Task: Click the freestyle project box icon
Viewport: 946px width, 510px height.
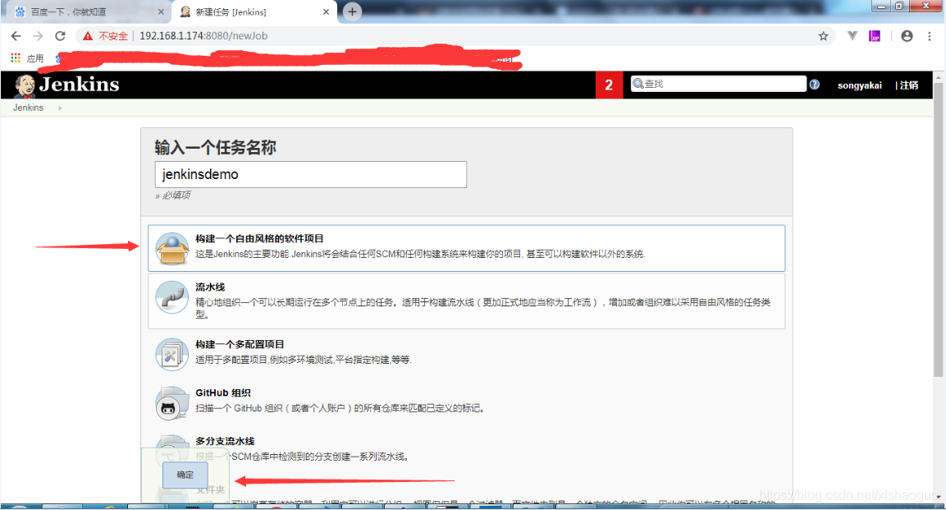Action: pos(172,248)
